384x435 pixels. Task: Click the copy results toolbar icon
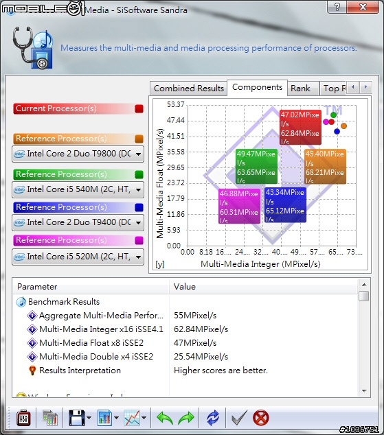(x=49, y=418)
